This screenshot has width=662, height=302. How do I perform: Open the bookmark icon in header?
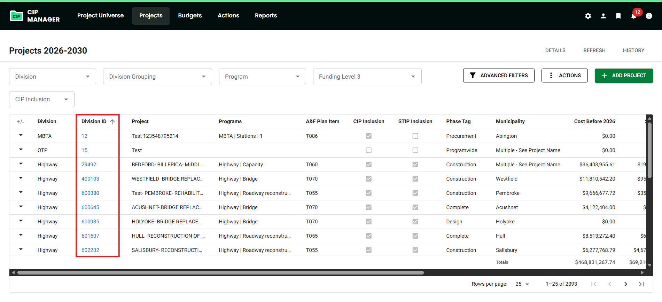618,16
